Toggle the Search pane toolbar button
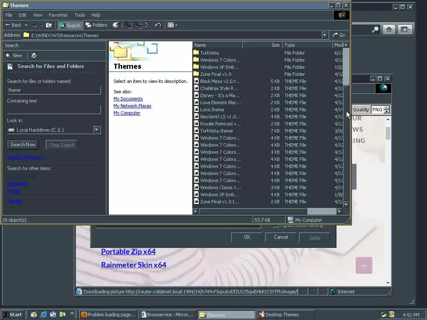The width and height of the screenshot is (427, 320). (70, 25)
